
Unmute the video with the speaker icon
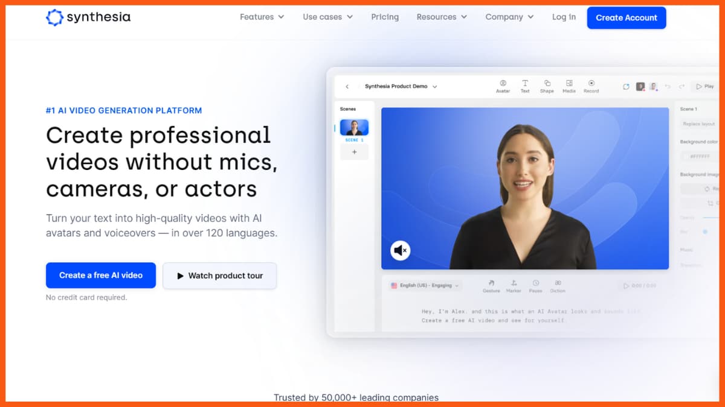point(400,250)
